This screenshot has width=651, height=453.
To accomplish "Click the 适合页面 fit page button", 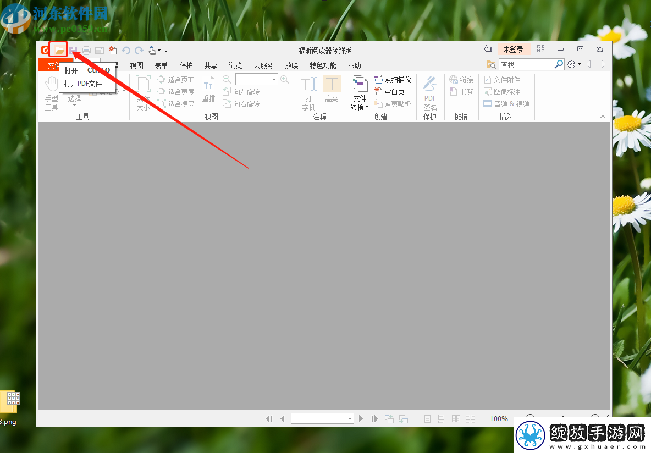I will (x=176, y=79).
